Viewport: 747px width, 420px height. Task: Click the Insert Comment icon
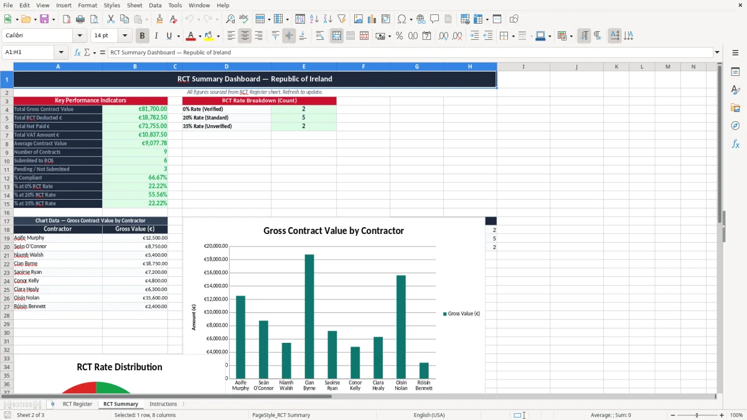(435, 19)
